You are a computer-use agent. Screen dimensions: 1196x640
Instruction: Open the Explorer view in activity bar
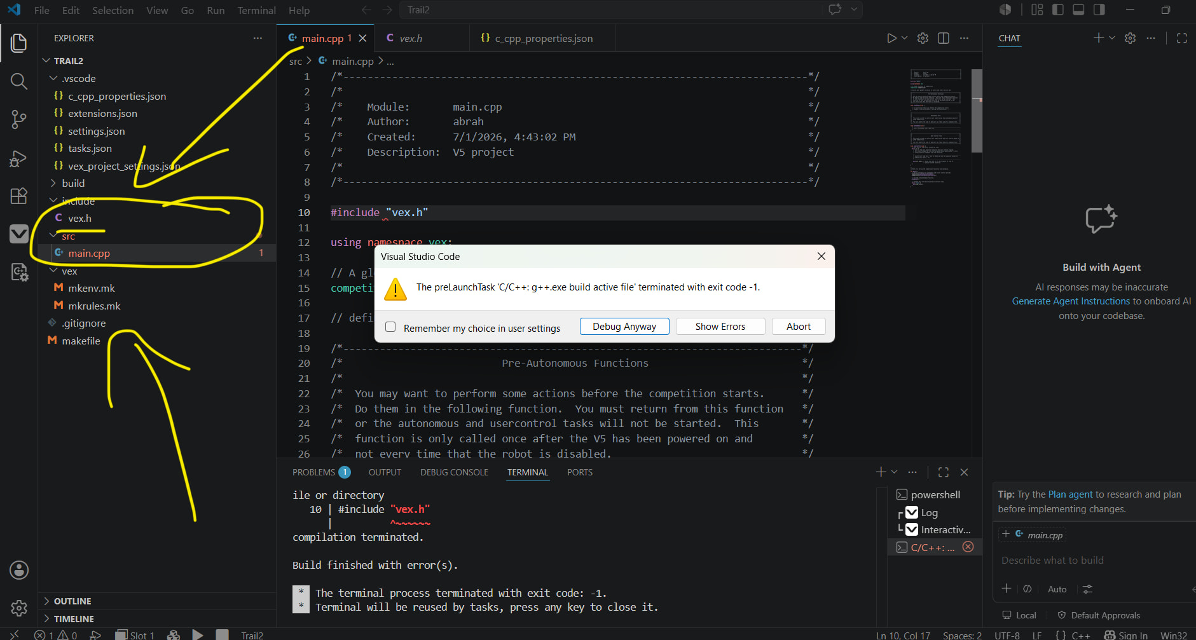coord(18,43)
